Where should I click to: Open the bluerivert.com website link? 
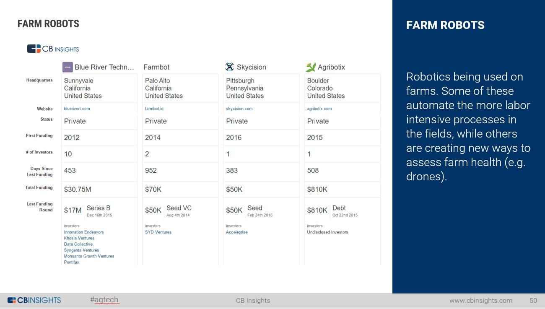click(x=77, y=109)
